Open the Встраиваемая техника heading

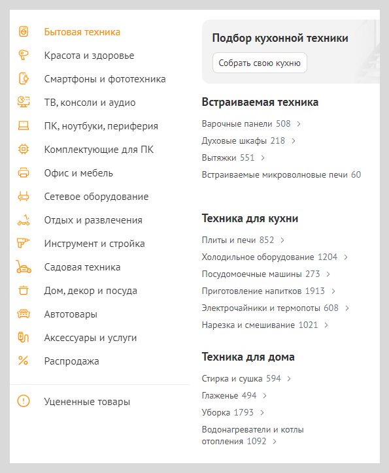click(260, 103)
